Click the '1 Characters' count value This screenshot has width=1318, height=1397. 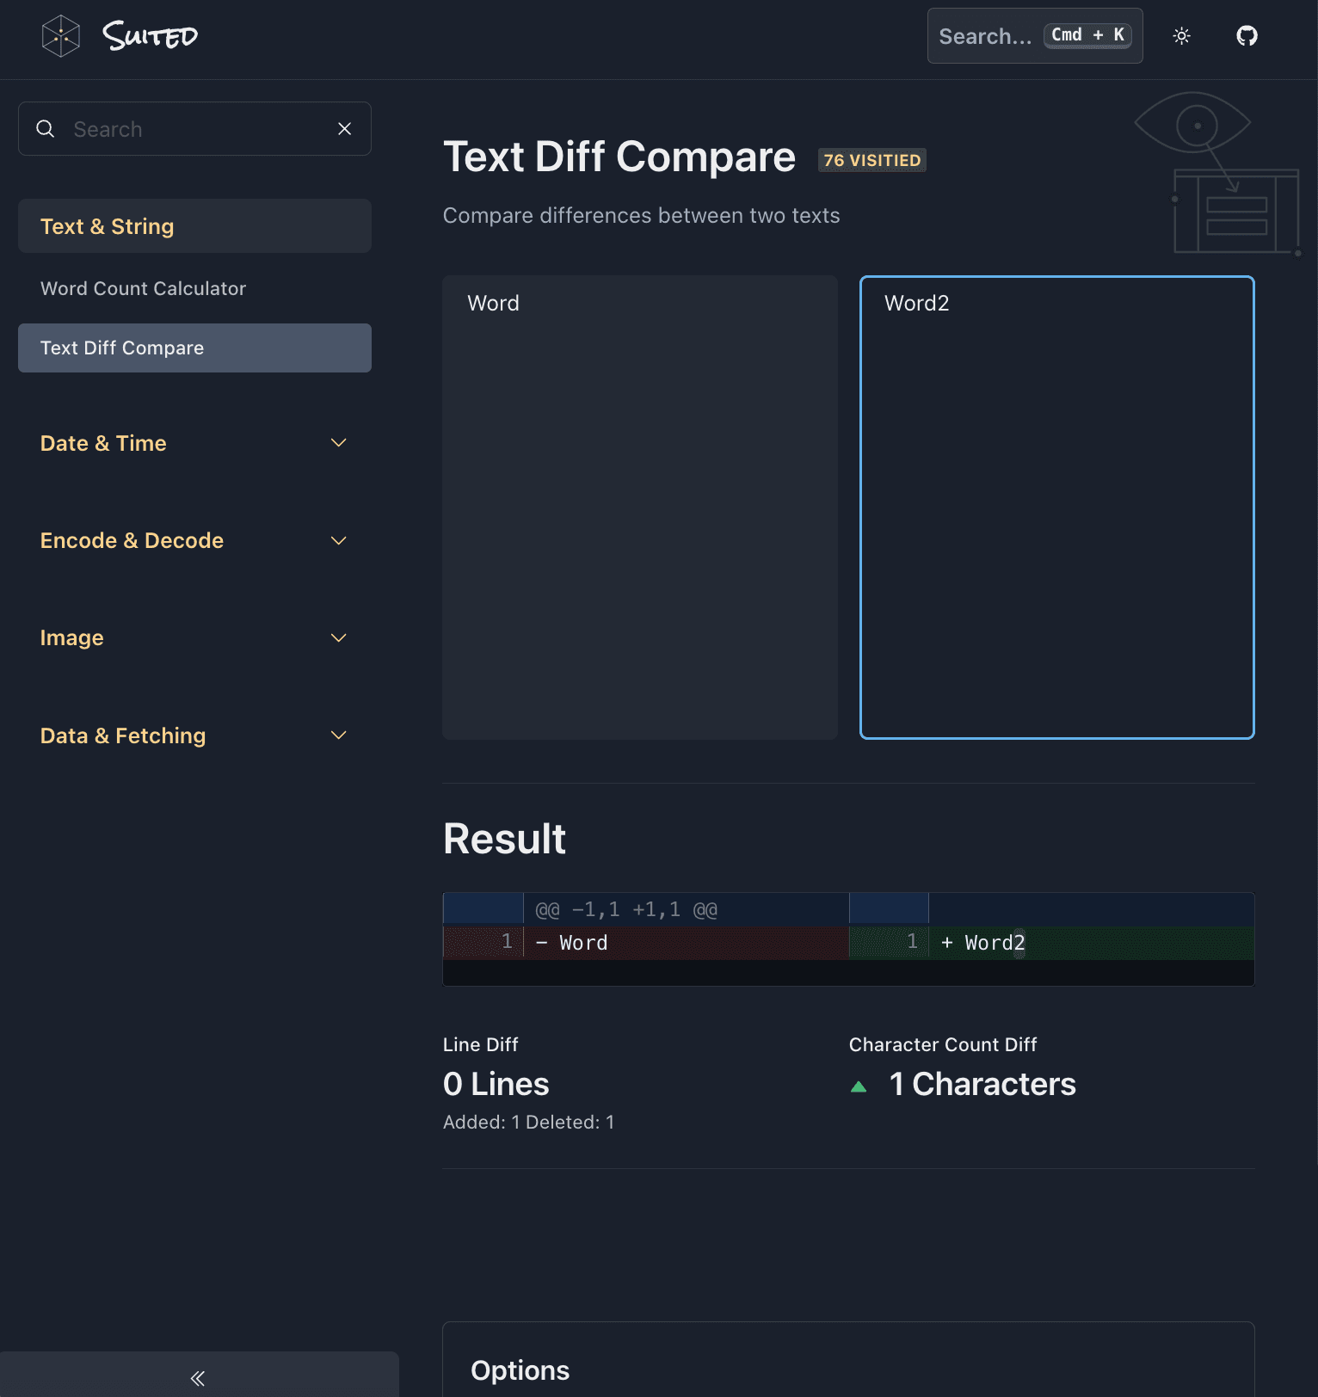(982, 1084)
